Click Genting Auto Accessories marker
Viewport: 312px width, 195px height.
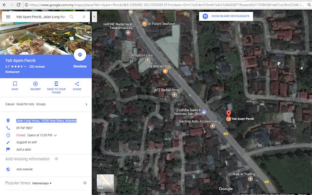pos(213,126)
